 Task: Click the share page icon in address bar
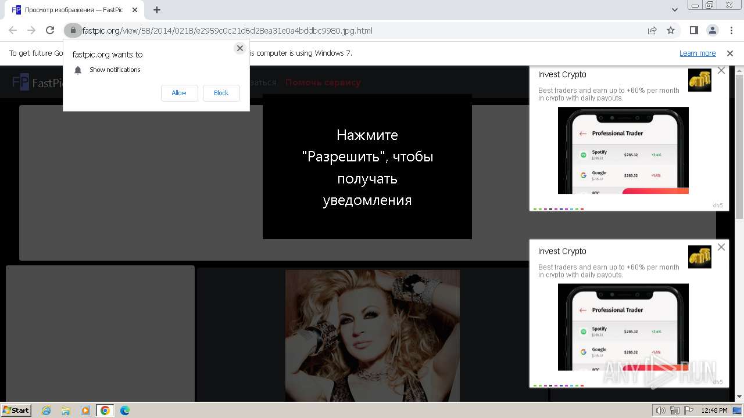click(x=652, y=31)
